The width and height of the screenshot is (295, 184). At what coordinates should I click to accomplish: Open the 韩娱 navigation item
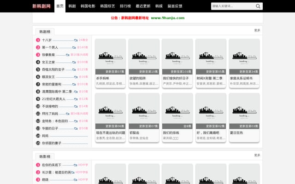tap(159, 6)
